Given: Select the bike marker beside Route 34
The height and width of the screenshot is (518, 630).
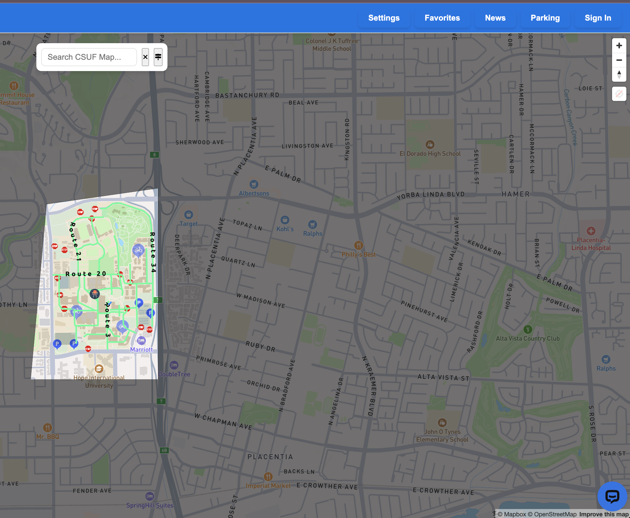Looking at the screenshot, I should point(138,250).
